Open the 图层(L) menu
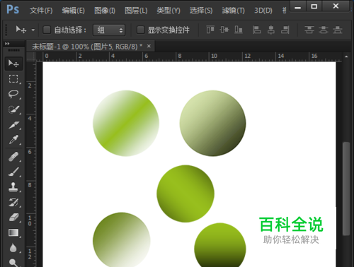354x267 pixels. [x=136, y=11]
